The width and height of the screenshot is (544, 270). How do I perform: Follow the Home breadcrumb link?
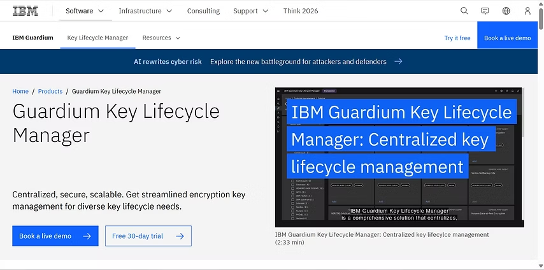click(x=20, y=91)
